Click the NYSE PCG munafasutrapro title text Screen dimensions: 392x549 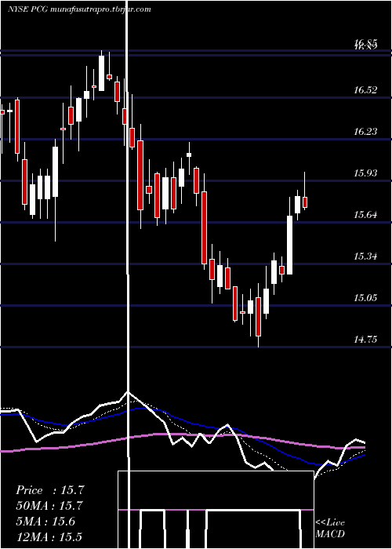pyautogui.click(x=79, y=9)
